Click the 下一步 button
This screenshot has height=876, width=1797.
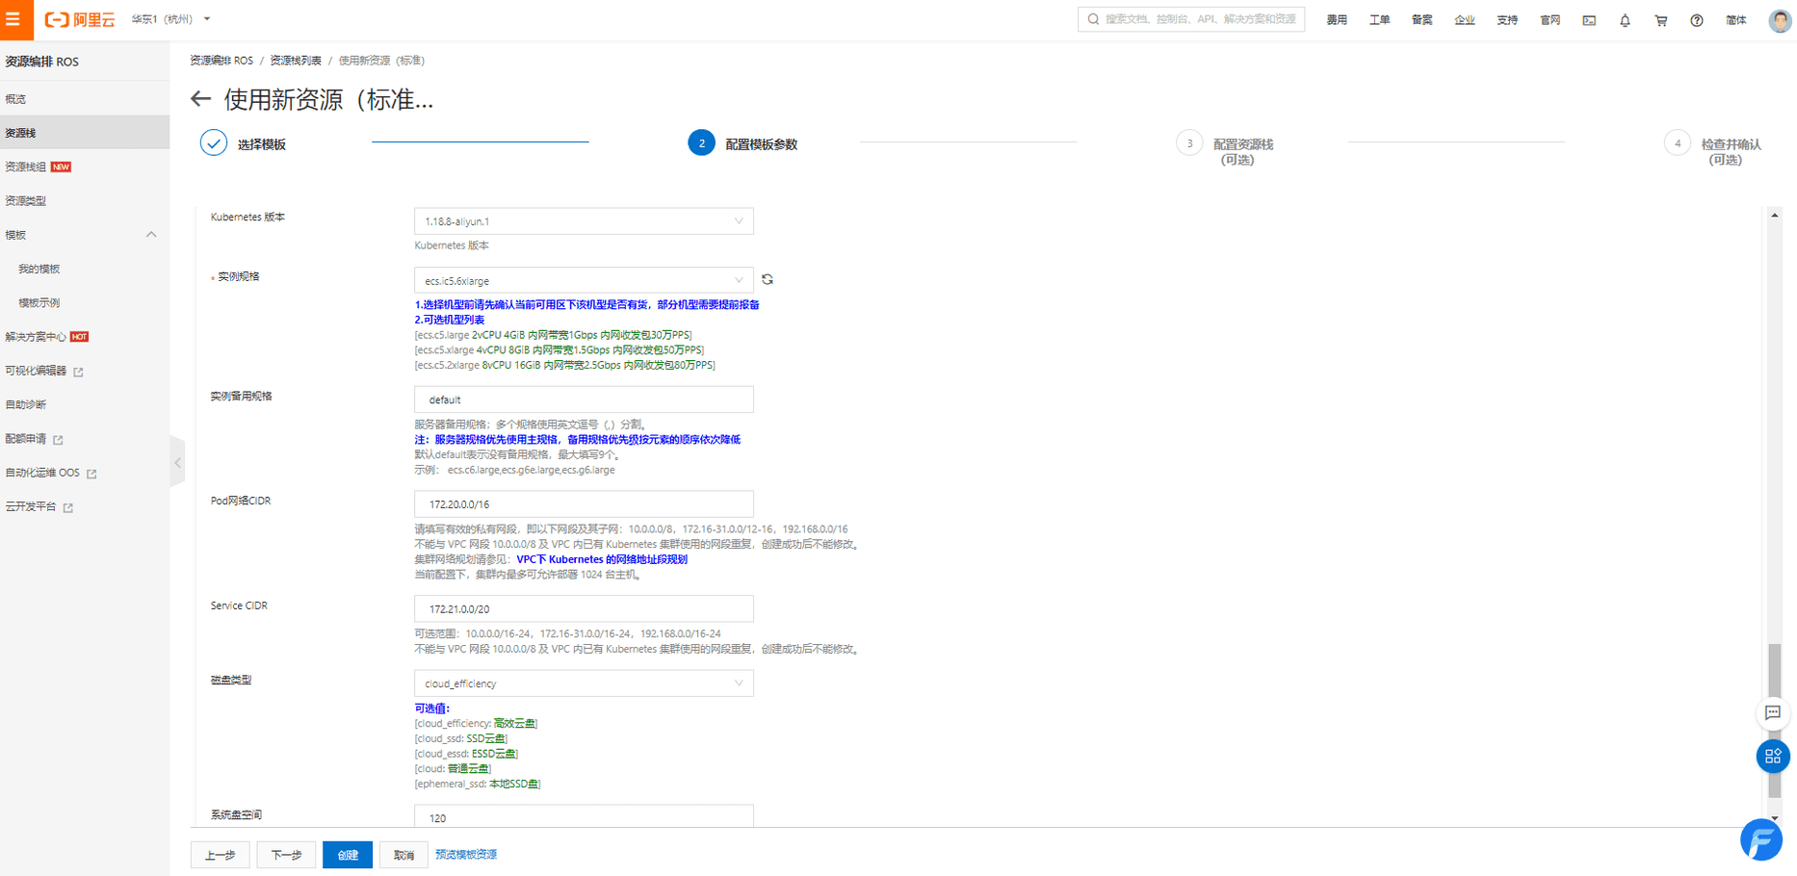pyautogui.click(x=286, y=855)
